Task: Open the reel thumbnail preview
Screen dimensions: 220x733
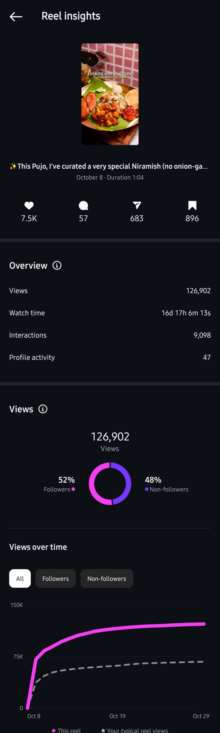Action: click(x=110, y=94)
